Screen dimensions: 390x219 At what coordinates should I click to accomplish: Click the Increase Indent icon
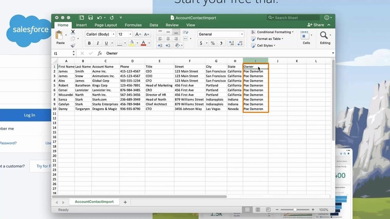(168, 45)
